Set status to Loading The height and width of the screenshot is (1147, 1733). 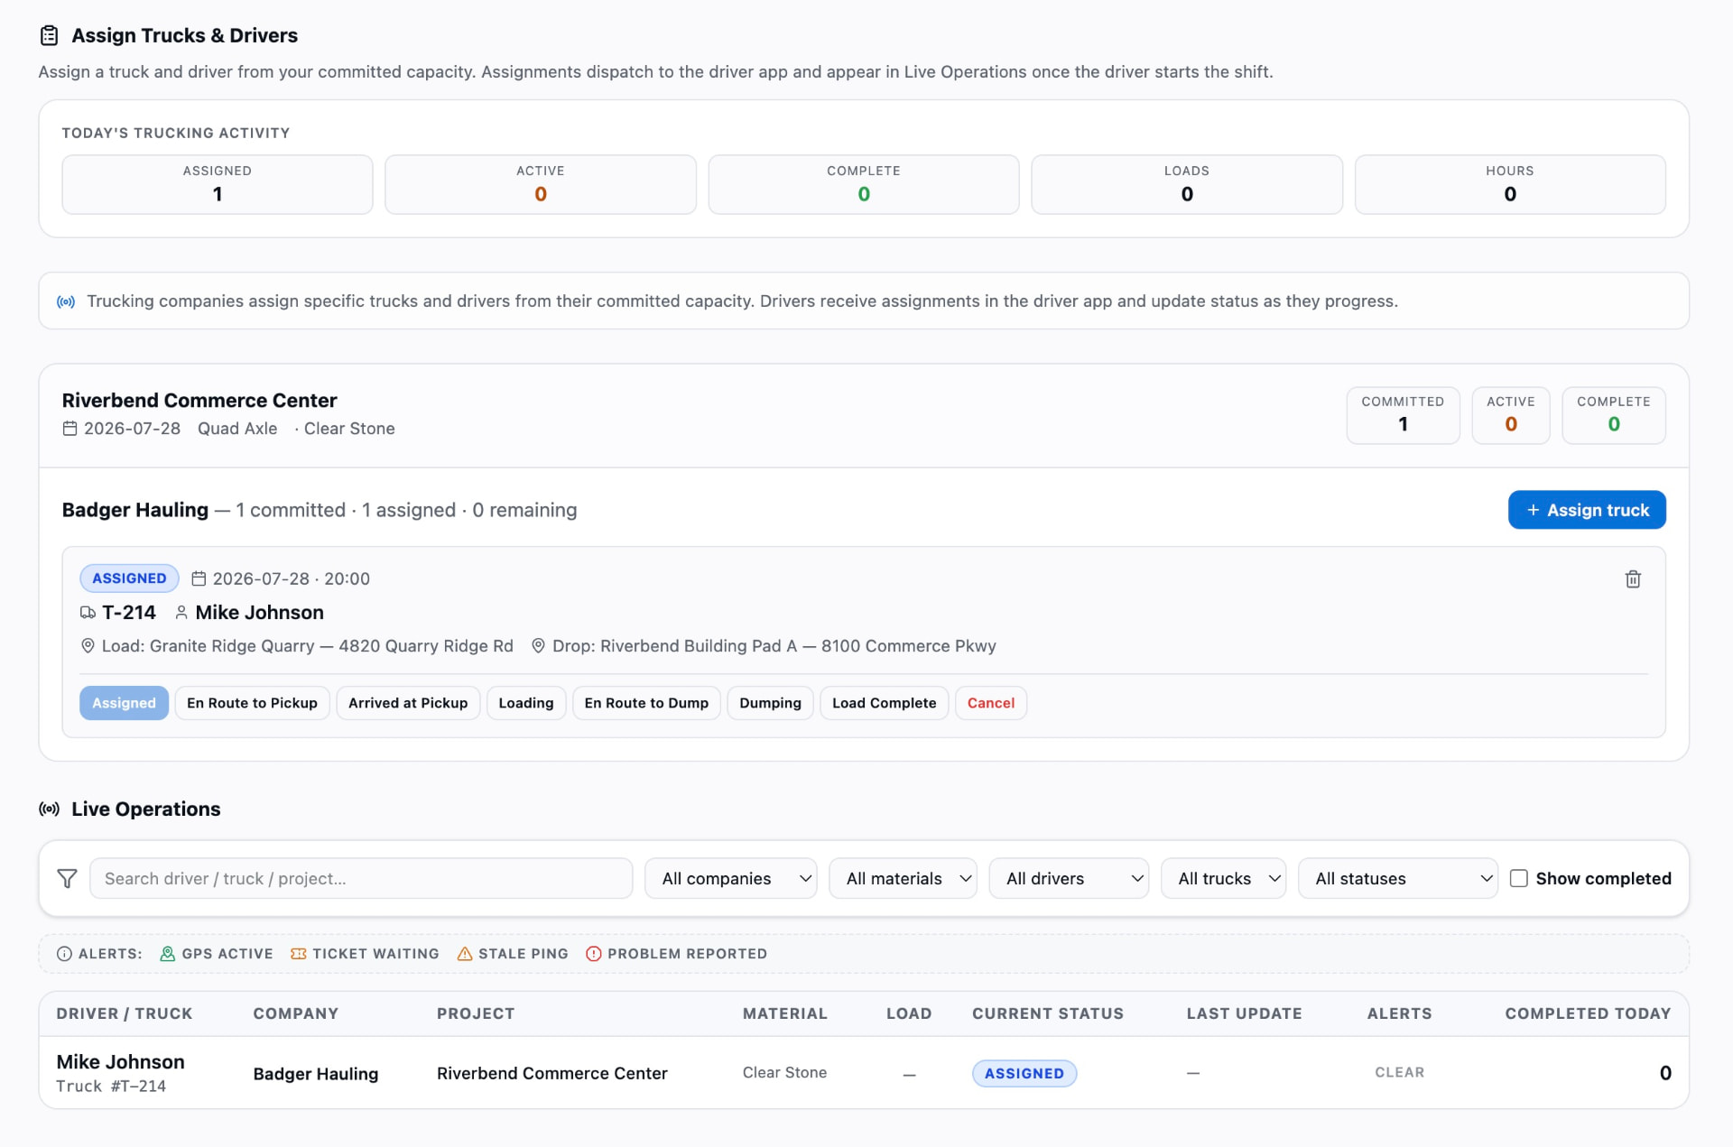pos(526,704)
